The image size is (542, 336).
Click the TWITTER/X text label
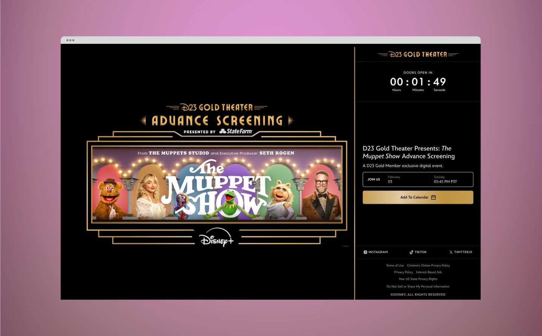point(463,252)
